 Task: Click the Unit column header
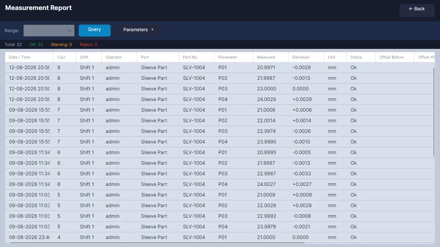click(335, 57)
